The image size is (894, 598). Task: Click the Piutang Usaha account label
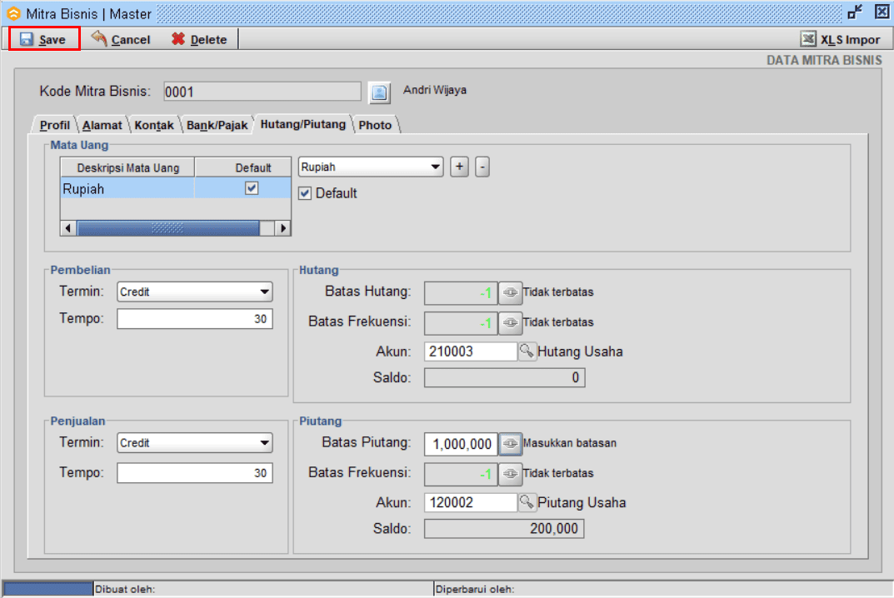click(582, 503)
